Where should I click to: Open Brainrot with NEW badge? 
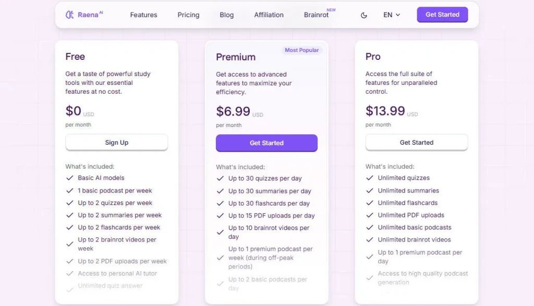[317, 15]
